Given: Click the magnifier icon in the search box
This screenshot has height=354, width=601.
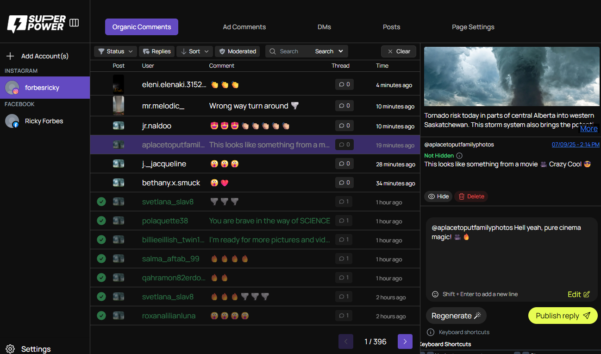Looking at the screenshot, I should (x=273, y=51).
